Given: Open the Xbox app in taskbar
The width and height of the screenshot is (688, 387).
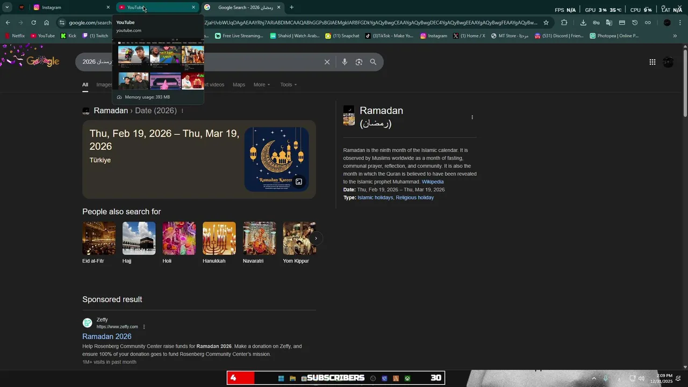Looking at the screenshot, I should (408, 378).
